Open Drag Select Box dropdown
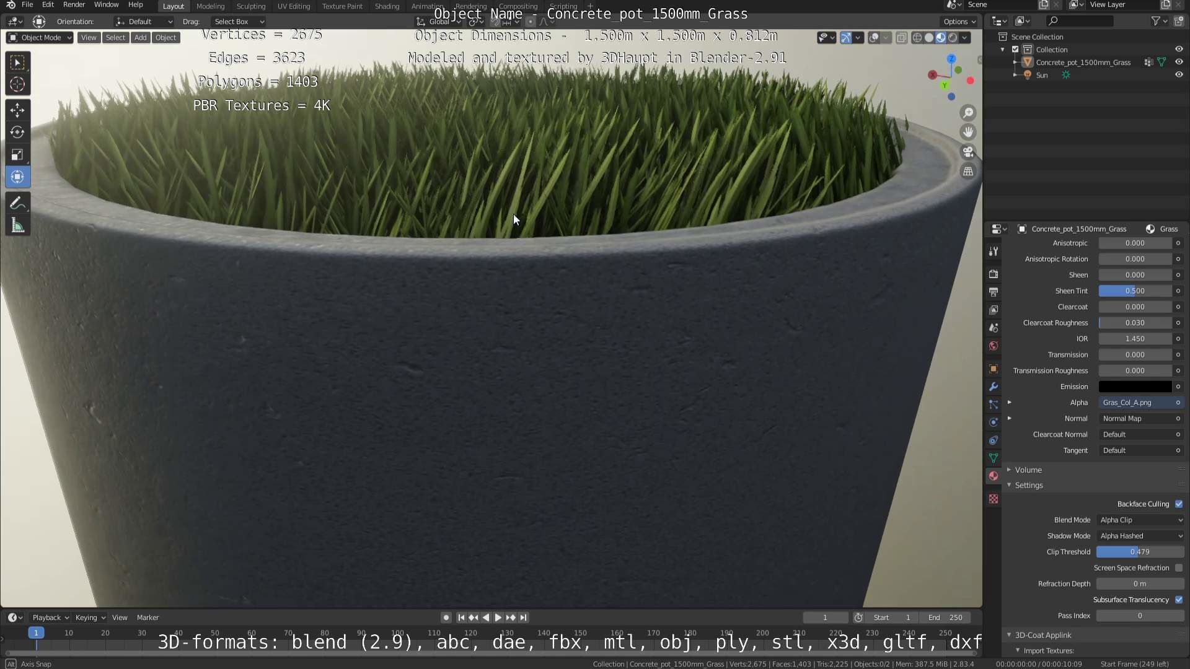Screen dimensions: 1190x669 (239, 22)
